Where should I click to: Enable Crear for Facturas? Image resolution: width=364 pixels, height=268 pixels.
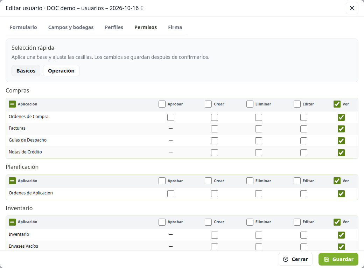(x=215, y=129)
